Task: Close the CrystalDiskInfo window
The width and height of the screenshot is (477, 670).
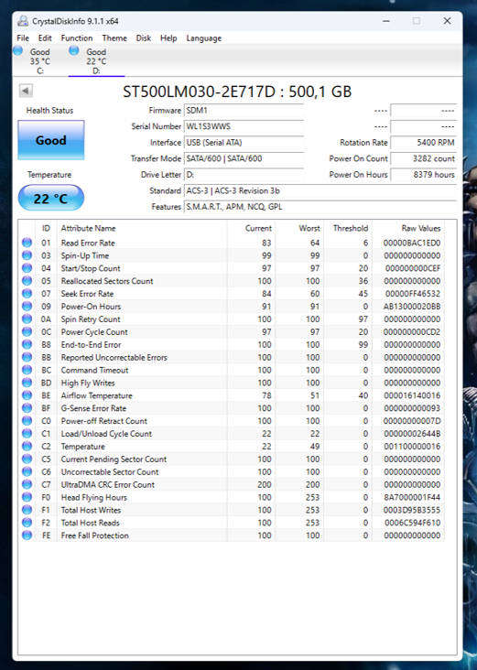Action: [447, 20]
